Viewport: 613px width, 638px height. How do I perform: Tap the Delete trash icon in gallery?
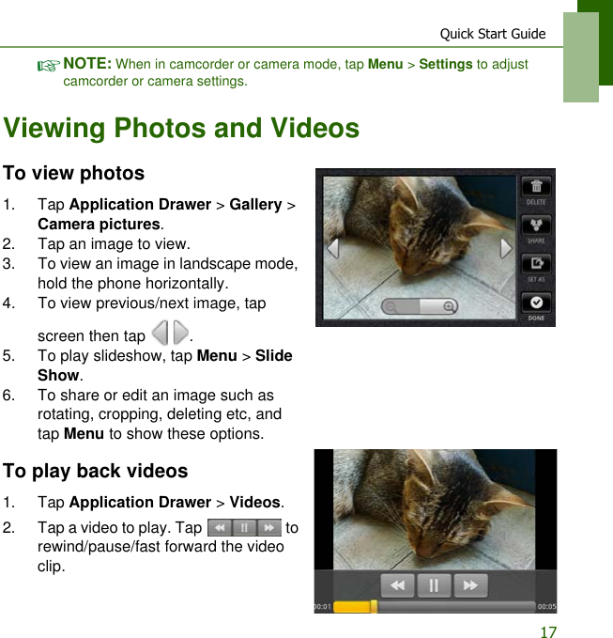click(536, 187)
